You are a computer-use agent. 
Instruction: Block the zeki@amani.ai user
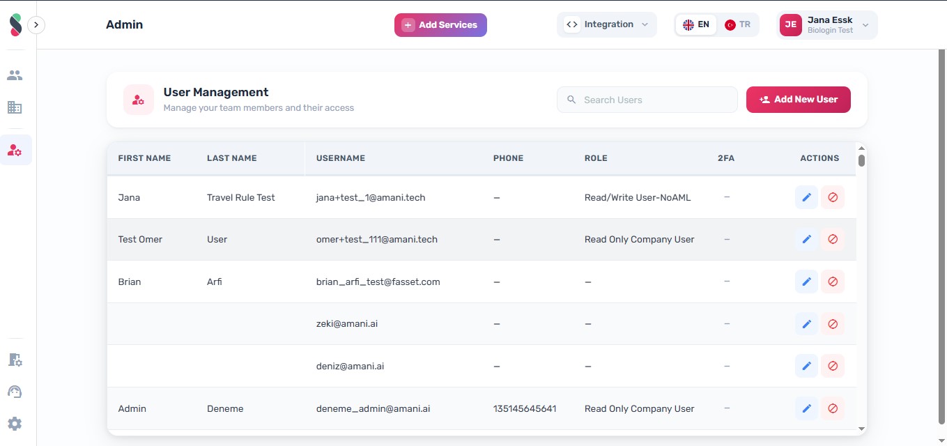coord(833,324)
